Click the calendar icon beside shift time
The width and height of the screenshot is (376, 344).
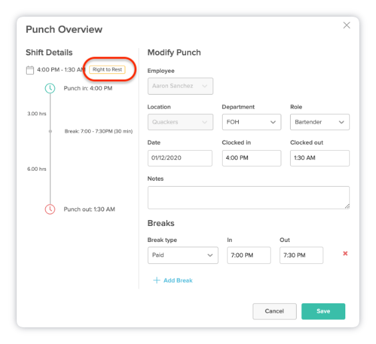click(30, 70)
